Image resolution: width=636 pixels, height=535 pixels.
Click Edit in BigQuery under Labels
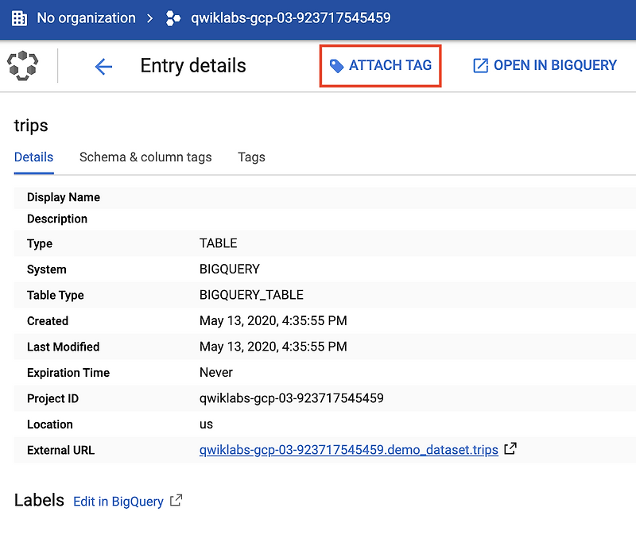pyautogui.click(x=118, y=501)
